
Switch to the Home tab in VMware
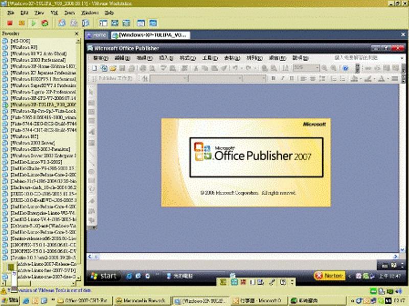tap(97, 35)
